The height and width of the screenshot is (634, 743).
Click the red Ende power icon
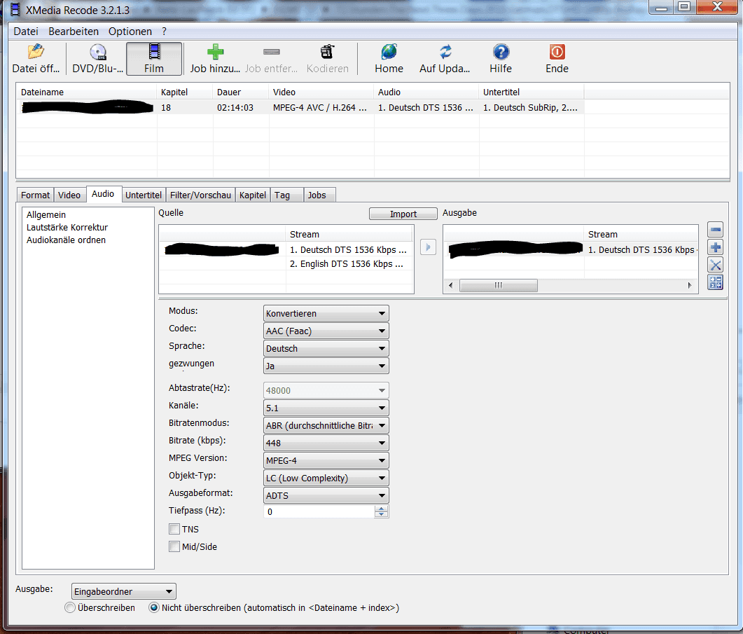[x=557, y=52]
